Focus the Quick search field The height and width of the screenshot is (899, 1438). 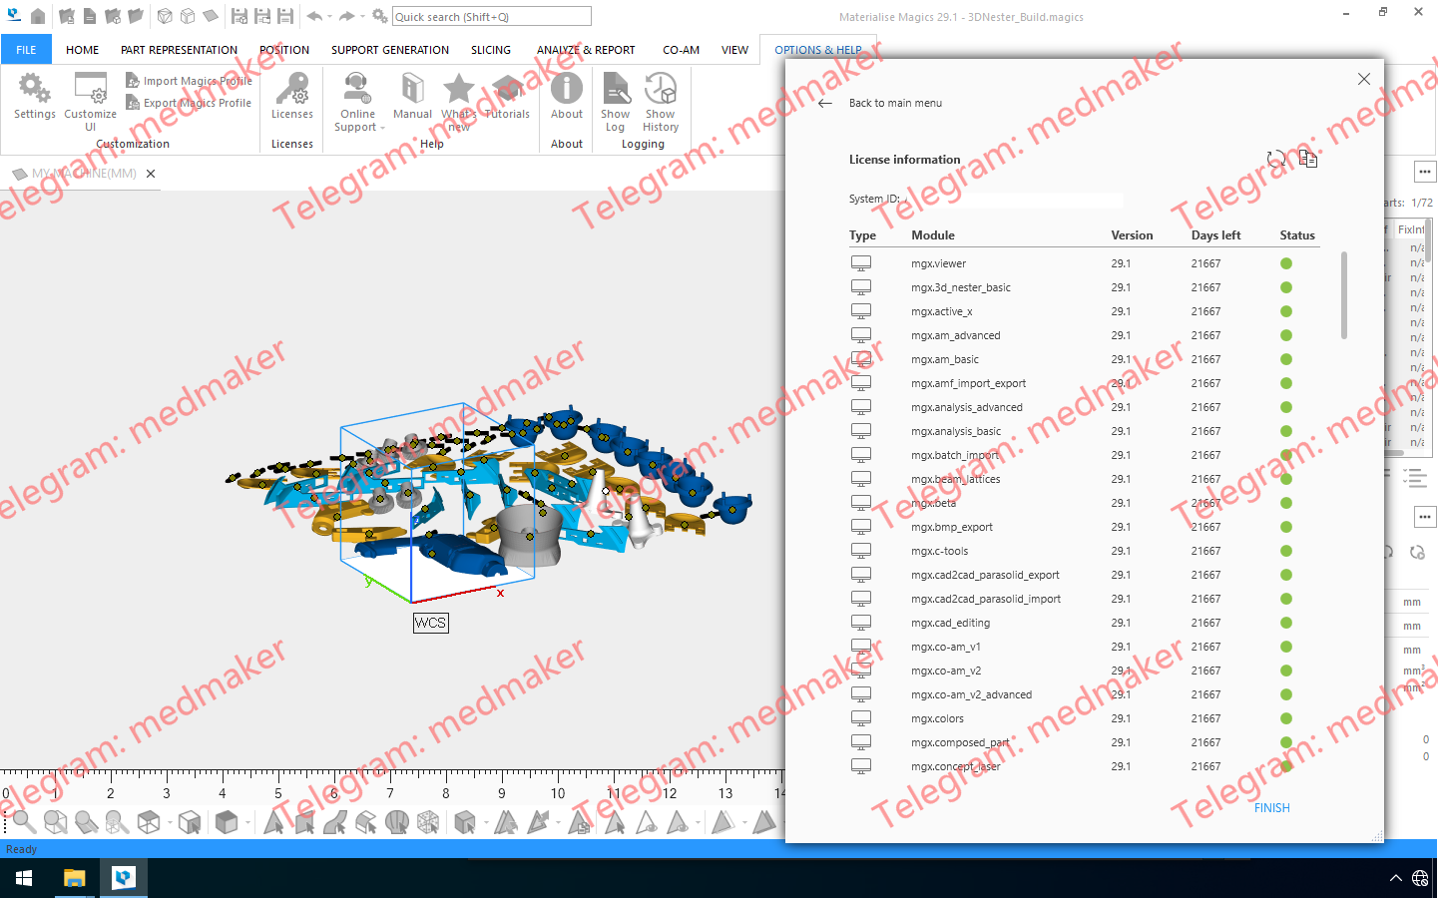coord(491,17)
